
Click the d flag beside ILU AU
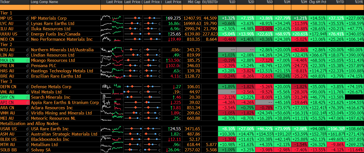point(27,29)
